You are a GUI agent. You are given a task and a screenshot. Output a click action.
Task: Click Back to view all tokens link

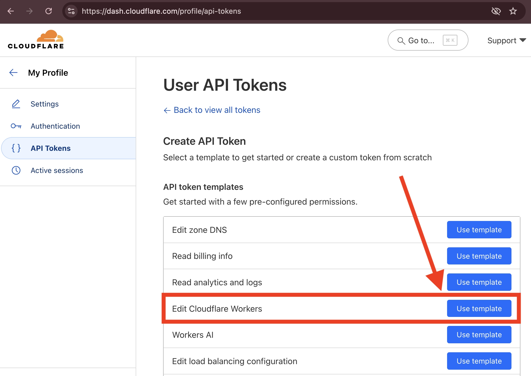(212, 110)
